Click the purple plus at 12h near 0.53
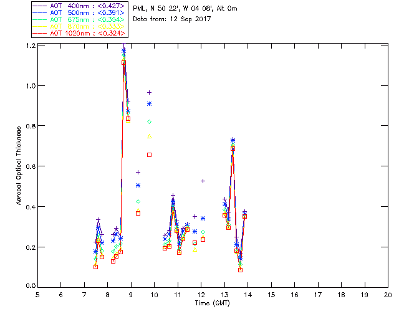This screenshot has height=319, width=399. click(x=203, y=181)
